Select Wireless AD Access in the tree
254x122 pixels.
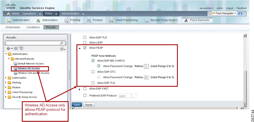[29, 68]
